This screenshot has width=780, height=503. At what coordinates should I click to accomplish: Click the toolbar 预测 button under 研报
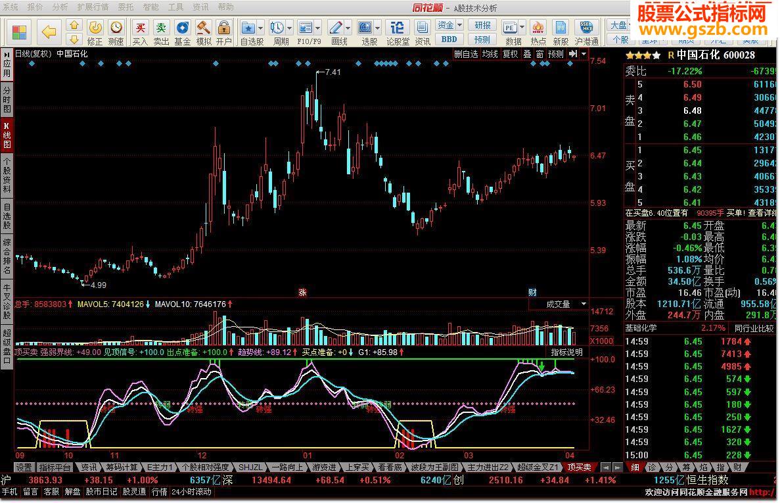pos(482,39)
